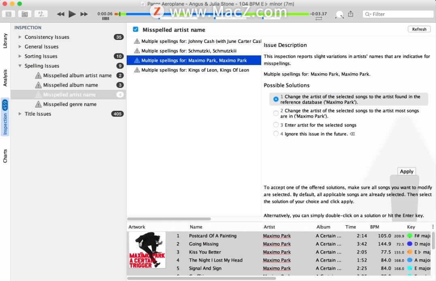This screenshot has height=281, width=436.
Task: Click the warning icon beside the Johnny Cash issue
Action: pos(137,41)
